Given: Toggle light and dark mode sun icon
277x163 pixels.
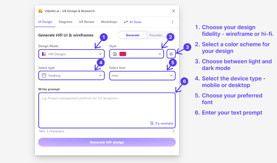Looking at the screenshot, I should 171,54.
